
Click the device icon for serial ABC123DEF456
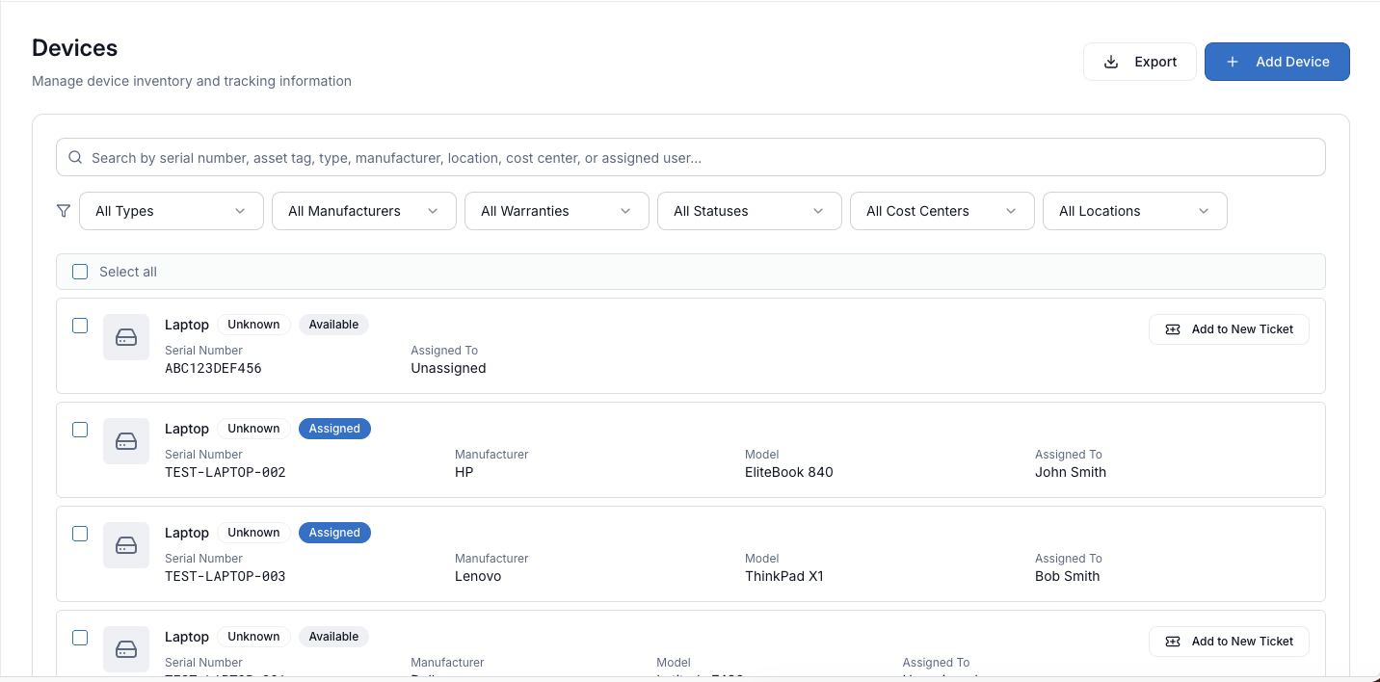(x=126, y=337)
